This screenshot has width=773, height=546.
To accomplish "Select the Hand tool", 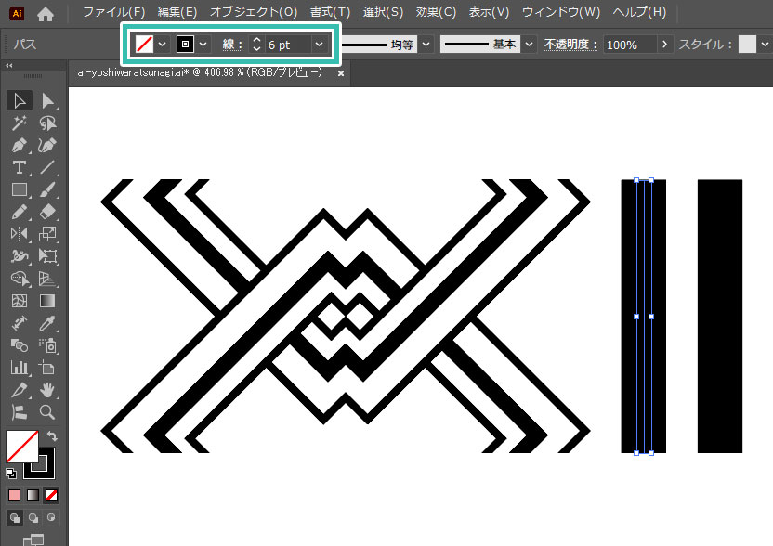I will click(x=47, y=391).
